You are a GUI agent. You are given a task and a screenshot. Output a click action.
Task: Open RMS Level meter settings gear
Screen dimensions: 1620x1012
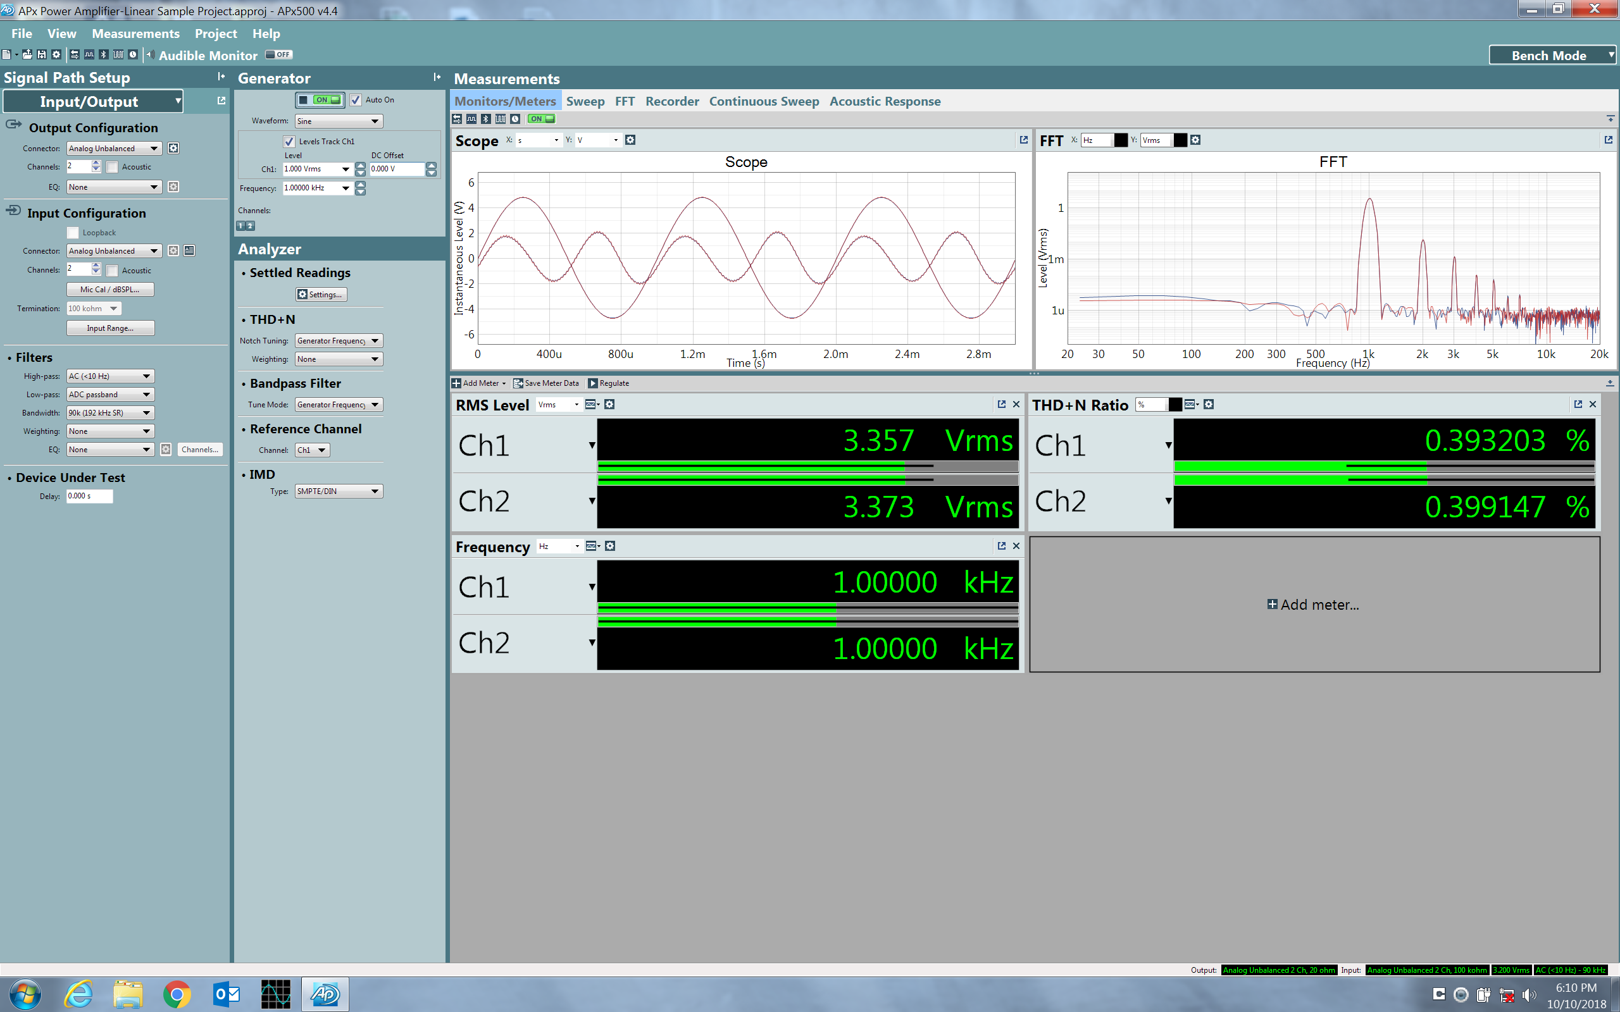point(609,404)
